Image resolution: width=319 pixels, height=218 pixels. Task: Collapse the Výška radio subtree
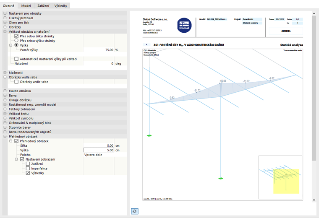point(11,45)
